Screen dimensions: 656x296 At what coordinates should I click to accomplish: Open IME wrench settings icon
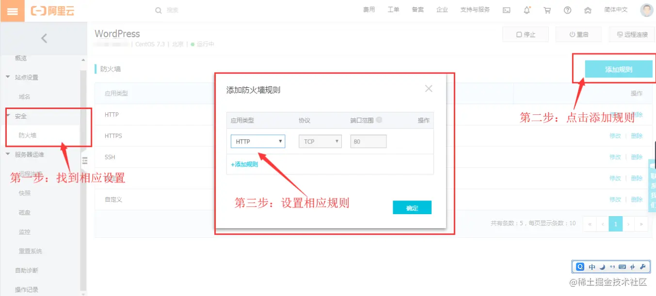642,267
